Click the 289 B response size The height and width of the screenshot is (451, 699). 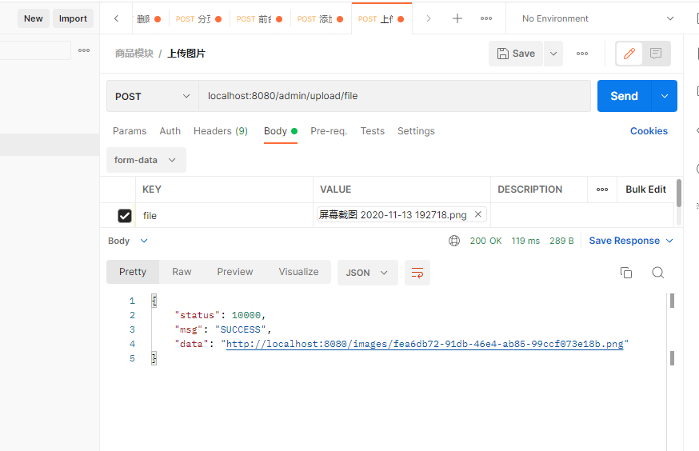561,241
